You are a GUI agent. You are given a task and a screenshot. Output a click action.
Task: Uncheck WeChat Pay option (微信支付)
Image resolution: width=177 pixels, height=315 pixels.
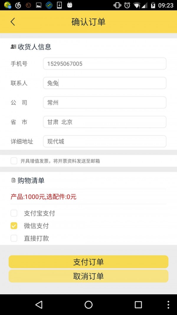coord(14,226)
